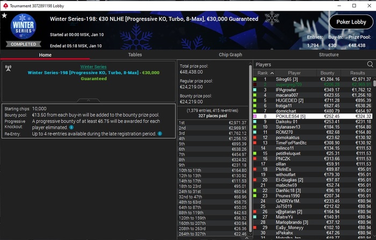Click the broadcast antenna icon

pos(9,69)
